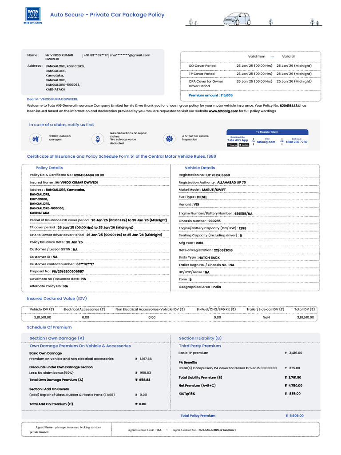This screenshot has height=455, width=341.
Task: Click Geographical Area India row
Action: tap(249, 287)
